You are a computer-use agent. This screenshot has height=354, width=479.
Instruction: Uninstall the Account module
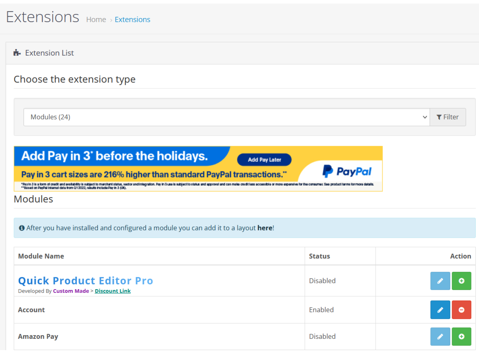[461, 310]
